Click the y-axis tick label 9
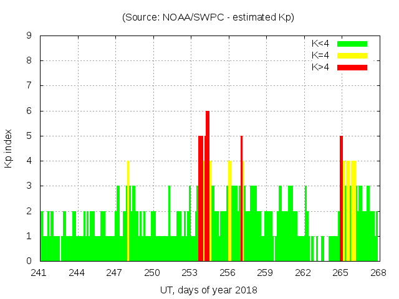The width and height of the screenshot is (399, 299). pyautogui.click(x=29, y=36)
